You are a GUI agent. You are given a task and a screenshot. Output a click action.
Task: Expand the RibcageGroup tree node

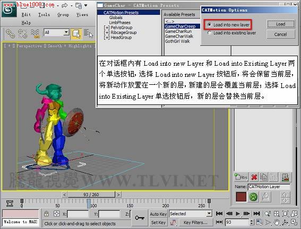106,32
